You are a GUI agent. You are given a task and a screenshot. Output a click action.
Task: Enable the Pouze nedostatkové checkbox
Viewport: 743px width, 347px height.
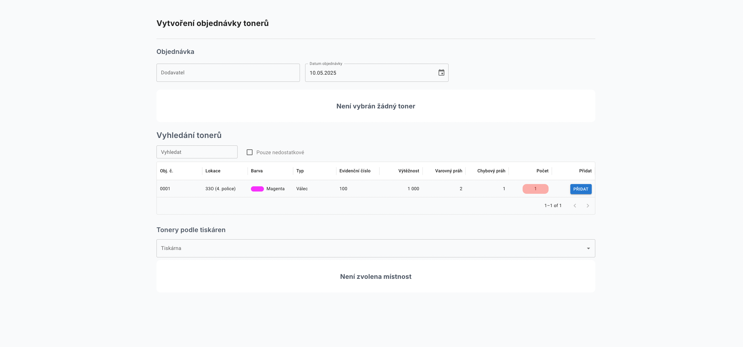click(250, 152)
